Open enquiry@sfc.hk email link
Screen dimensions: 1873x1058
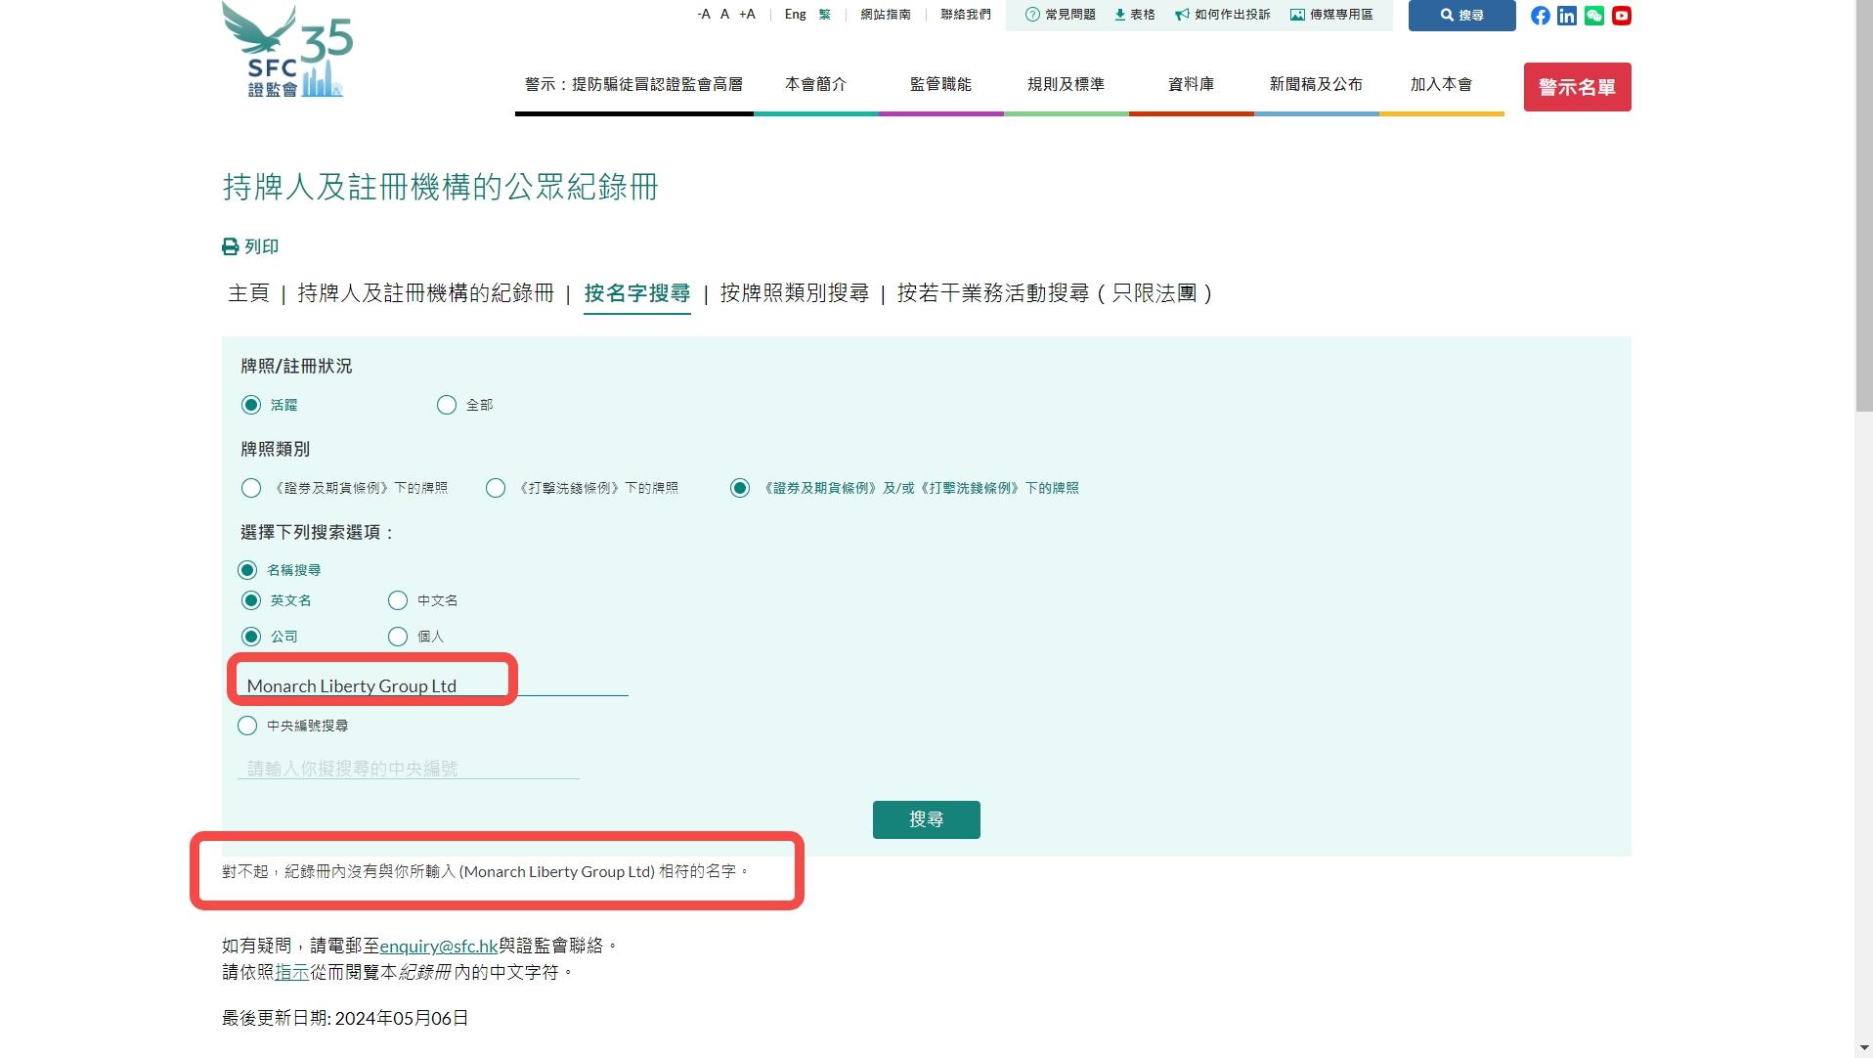pos(439,946)
